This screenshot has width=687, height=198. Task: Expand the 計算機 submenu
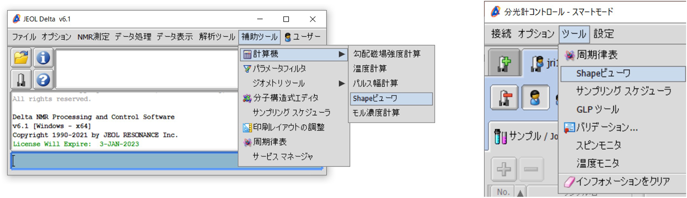pos(294,54)
